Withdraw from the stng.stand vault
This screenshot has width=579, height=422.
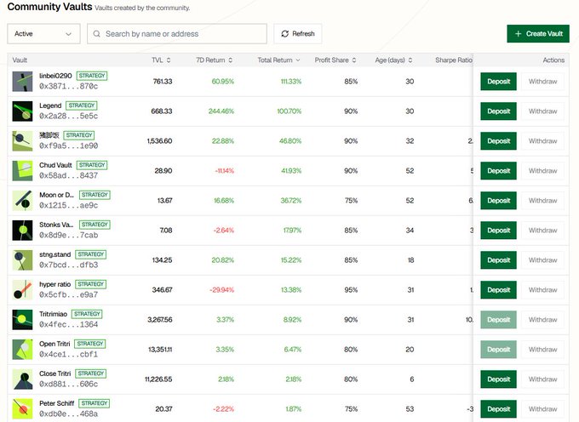[542, 260]
